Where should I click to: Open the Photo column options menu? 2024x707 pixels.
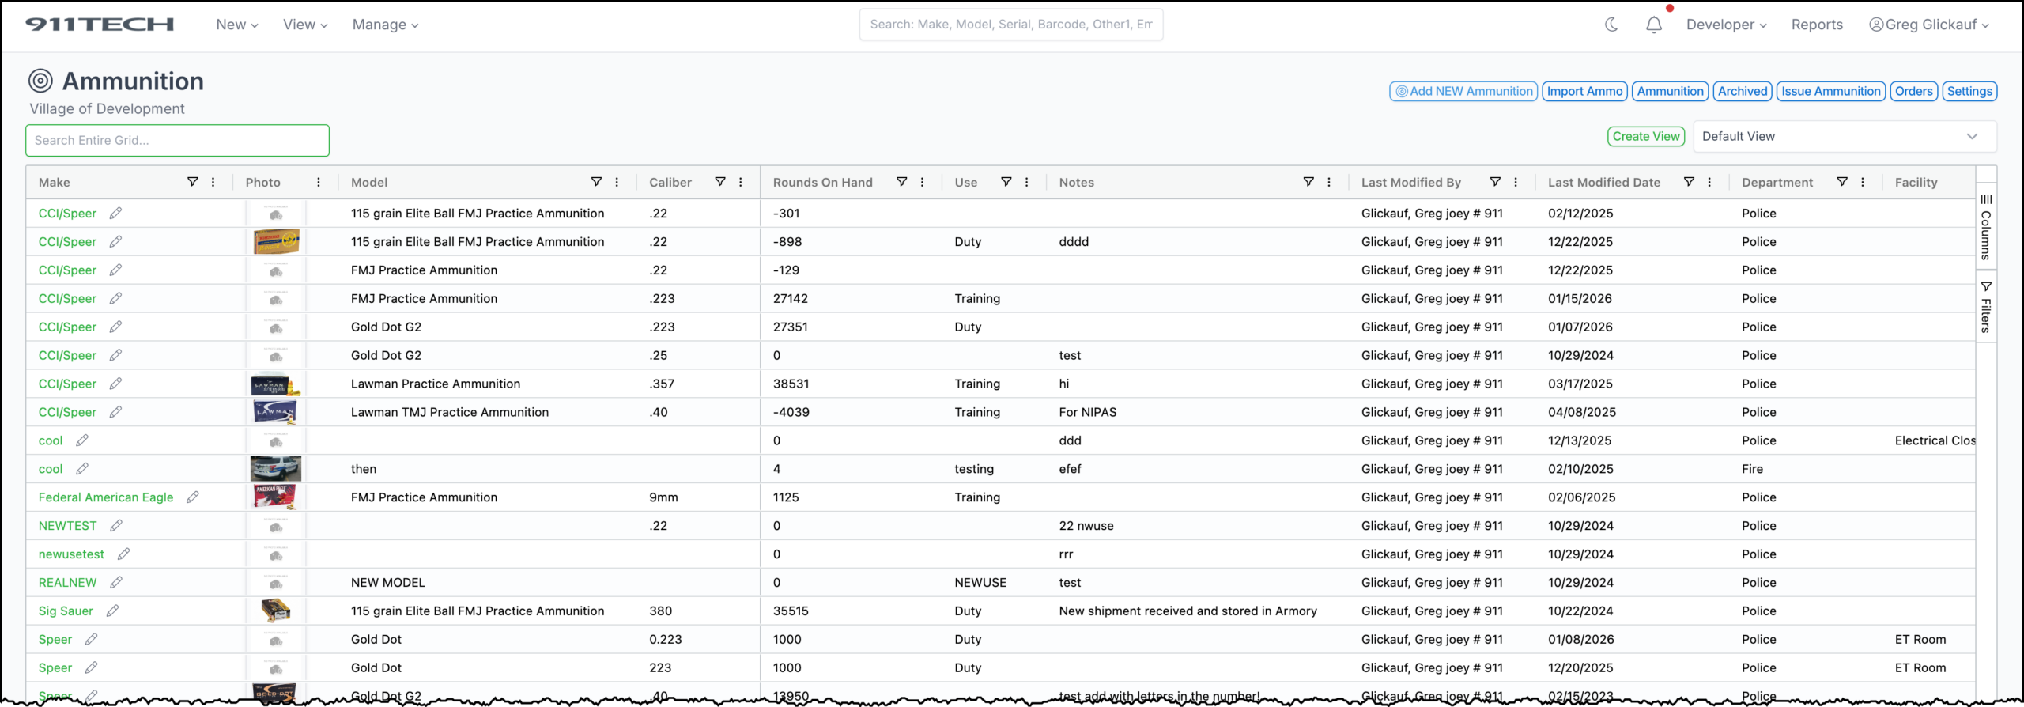[x=319, y=182]
